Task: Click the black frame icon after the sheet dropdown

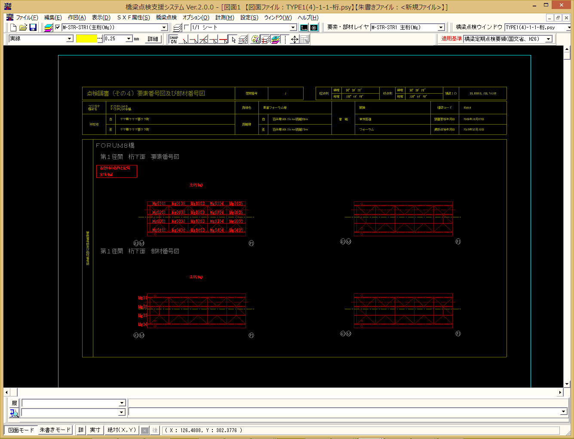Action: click(x=304, y=27)
